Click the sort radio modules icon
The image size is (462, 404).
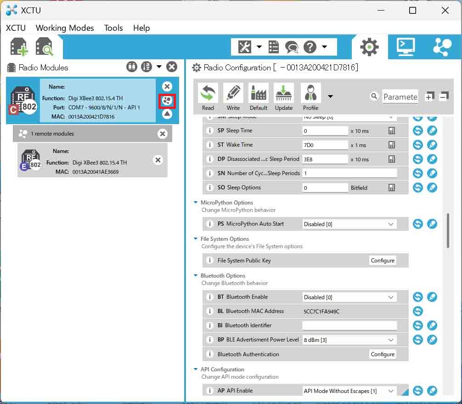(x=146, y=67)
